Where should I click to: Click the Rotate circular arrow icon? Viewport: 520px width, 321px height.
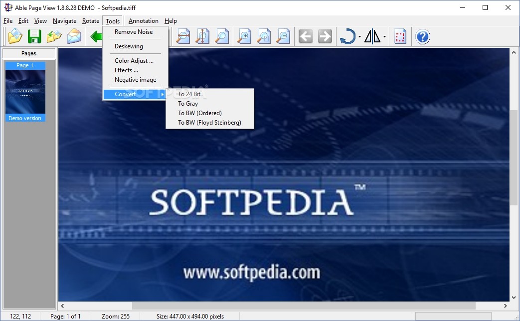[x=347, y=36]
